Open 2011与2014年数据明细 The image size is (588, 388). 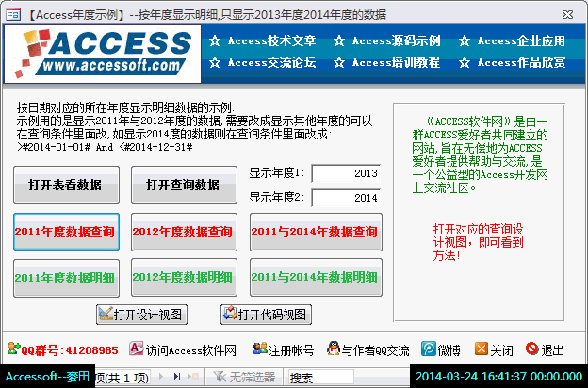click(x=316, y=278)
